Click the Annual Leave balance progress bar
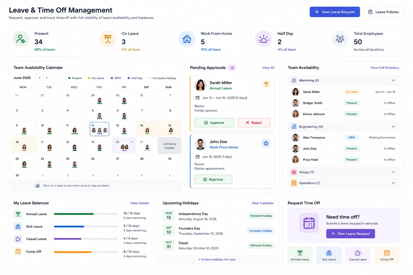 pyautogui.click(x=86, y=214)
